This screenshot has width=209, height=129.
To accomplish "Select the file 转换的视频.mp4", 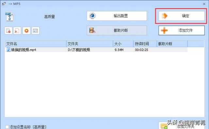I will [x=24, y=50].
